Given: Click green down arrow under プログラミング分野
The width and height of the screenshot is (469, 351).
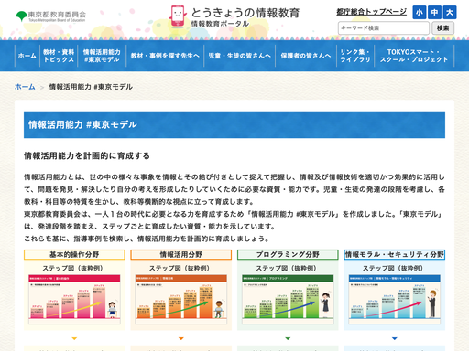Looking at the screenshot, I should click(288, 338).
